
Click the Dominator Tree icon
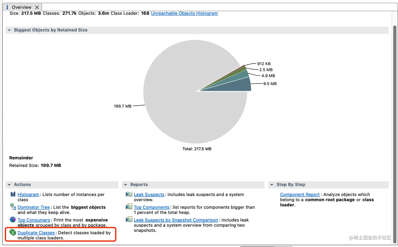coord(13,207)
